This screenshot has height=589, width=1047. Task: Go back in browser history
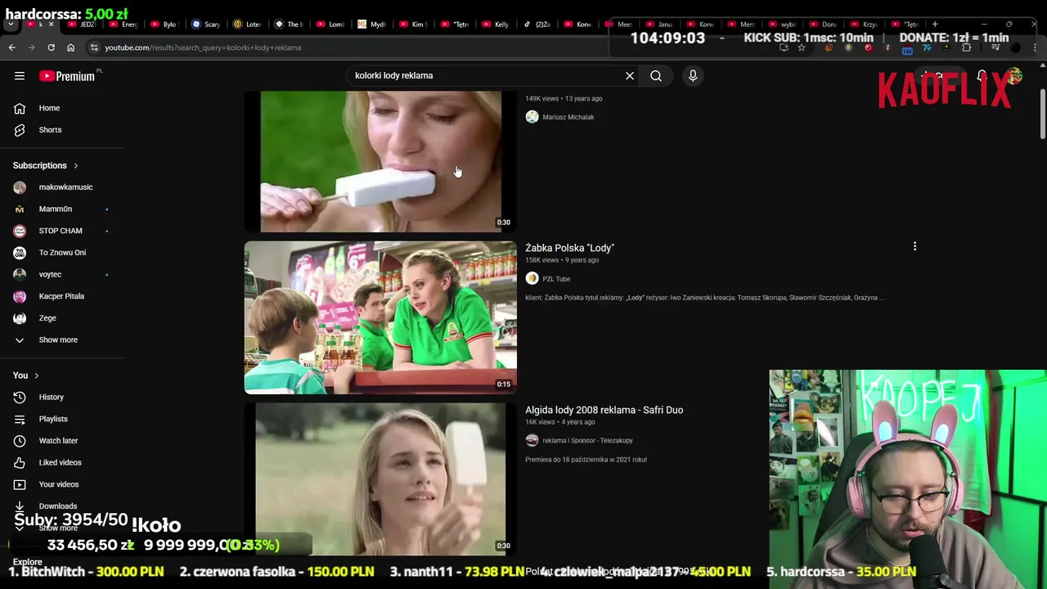pyautogui.click(x=12, y=47)
